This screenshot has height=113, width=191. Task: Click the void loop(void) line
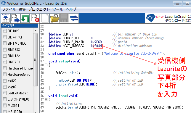click(63, 96)
